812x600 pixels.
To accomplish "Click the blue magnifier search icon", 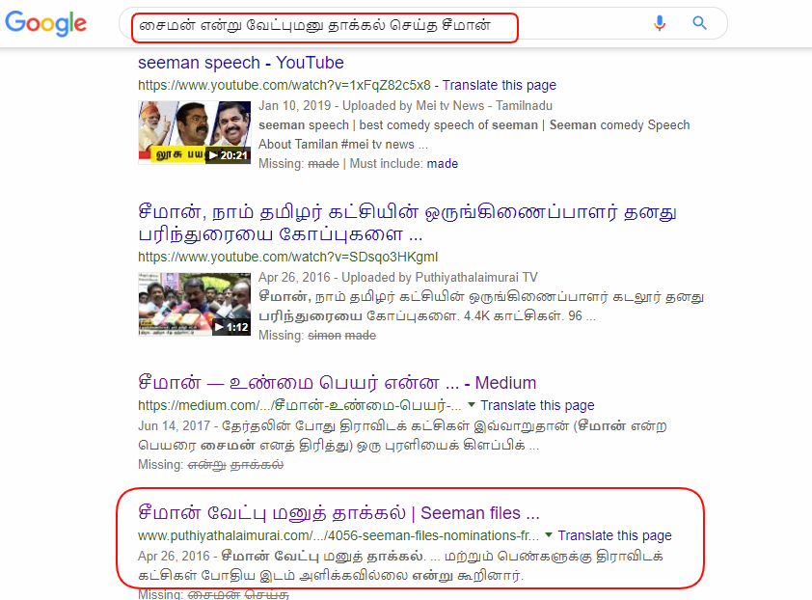I will (699, 23).
